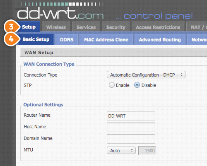Viewport: 207px width, 166px height.
Task: Click the MTU label
Action: [x=28, y=150]
